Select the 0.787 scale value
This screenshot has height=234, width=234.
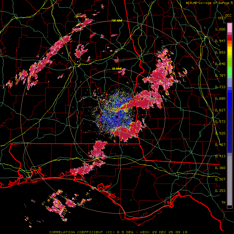[220, 75]
